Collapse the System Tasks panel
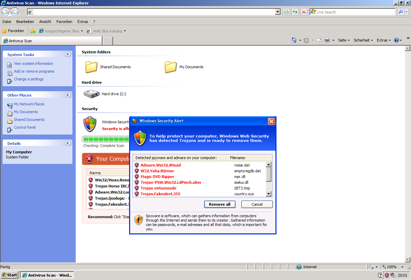The height and width of the screenshot is (280, 411). tap(68, 54)
